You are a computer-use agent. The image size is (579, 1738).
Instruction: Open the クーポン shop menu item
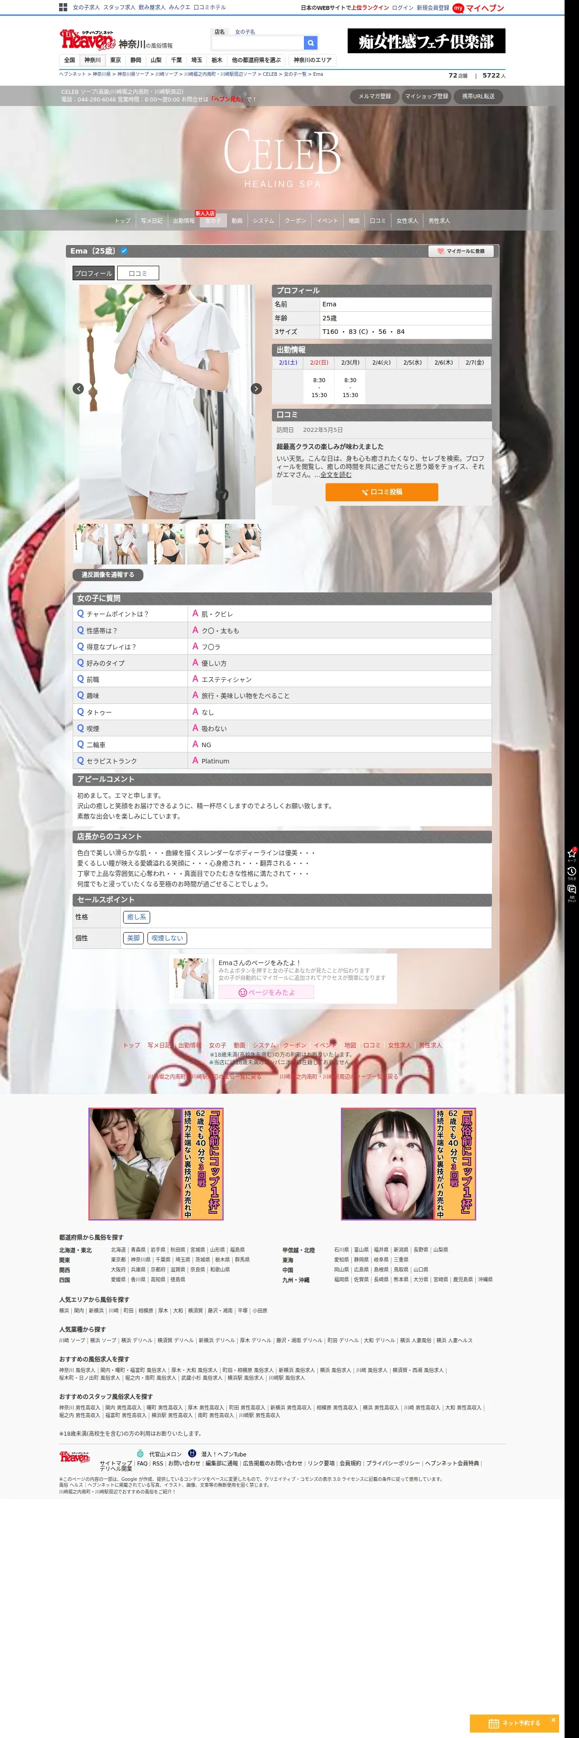pyautogui.click(x=295, y=221)
